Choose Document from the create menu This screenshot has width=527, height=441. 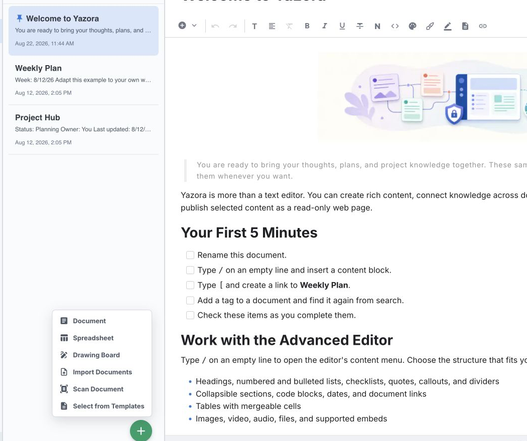pyautogui.click(x=102, y=321)
